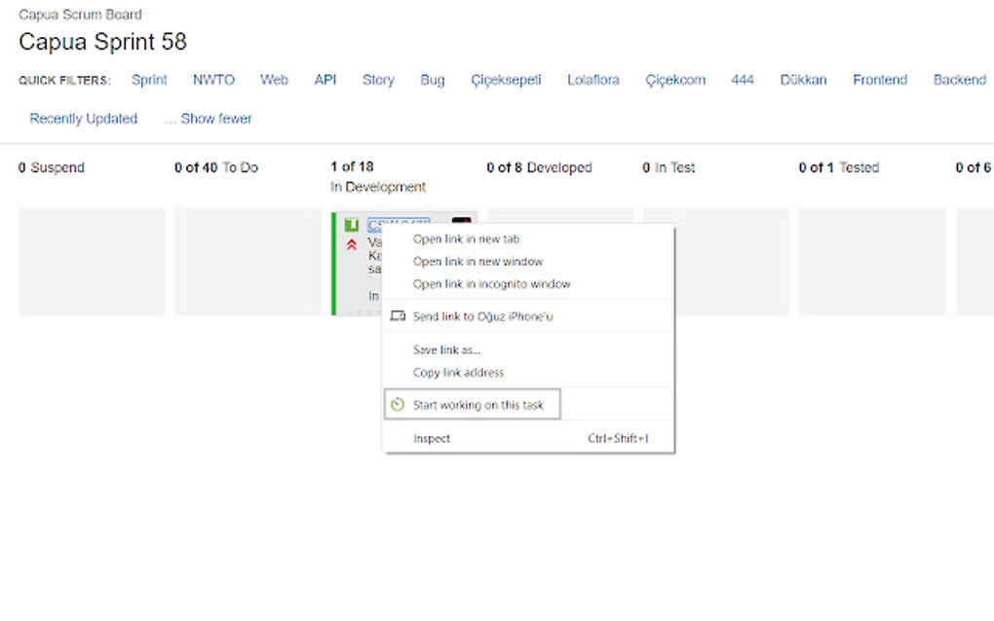Viewport: 994px width, 621px height.
Task: Toggle the Lolaflora quick filter
Action: [x=593, y=80]
